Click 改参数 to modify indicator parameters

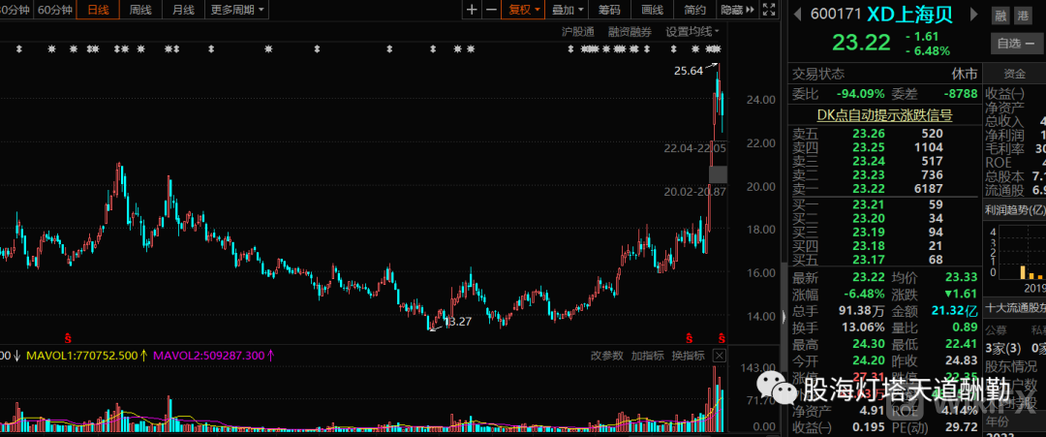tap(607, 356)
